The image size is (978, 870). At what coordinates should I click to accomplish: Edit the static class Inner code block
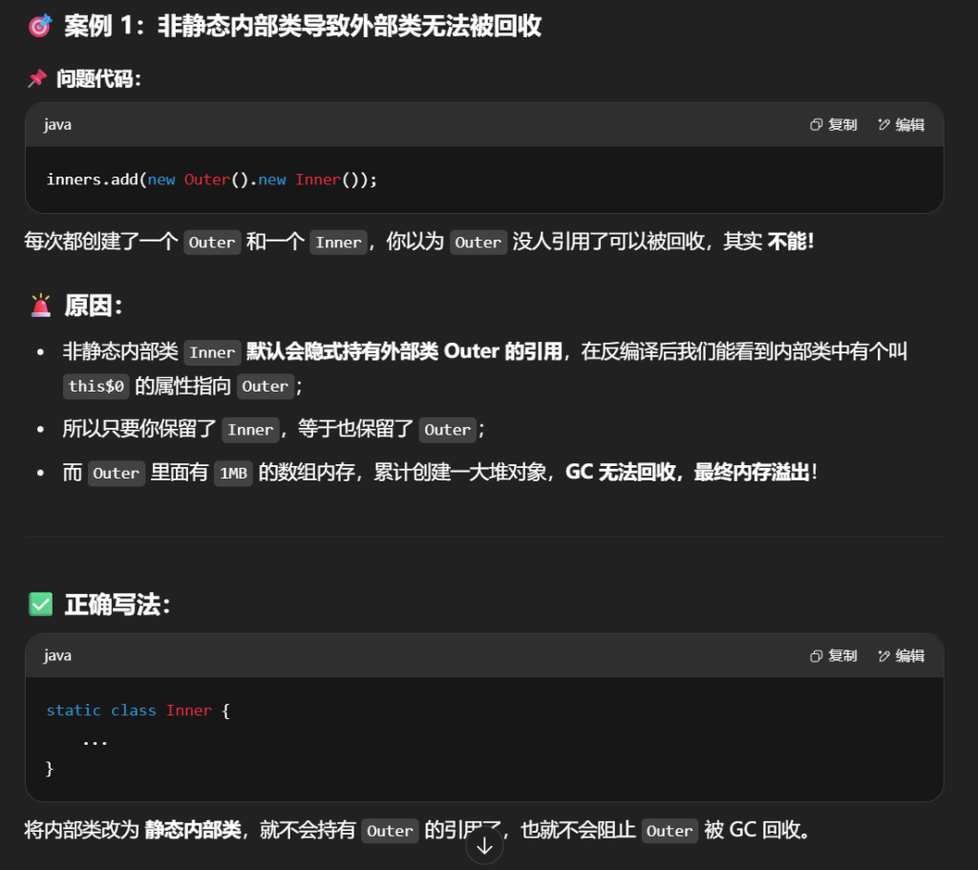click(x=901, y=656)
